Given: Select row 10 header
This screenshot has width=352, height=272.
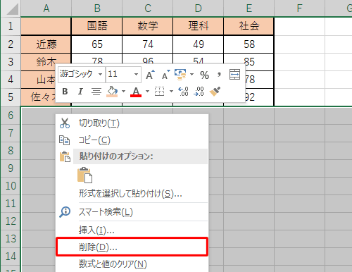Looking at the screenshot, I should 11,186.
